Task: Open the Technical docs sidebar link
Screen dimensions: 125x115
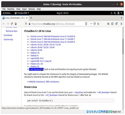Action: 12,31
